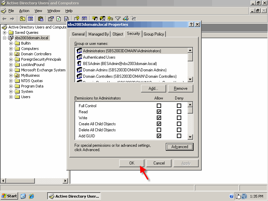
Task: Check Allow for Delete All Child Objects
Action: (x=159, y=130)
